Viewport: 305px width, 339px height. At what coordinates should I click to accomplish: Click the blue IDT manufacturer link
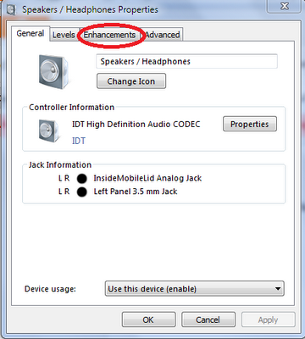point(79,141)
